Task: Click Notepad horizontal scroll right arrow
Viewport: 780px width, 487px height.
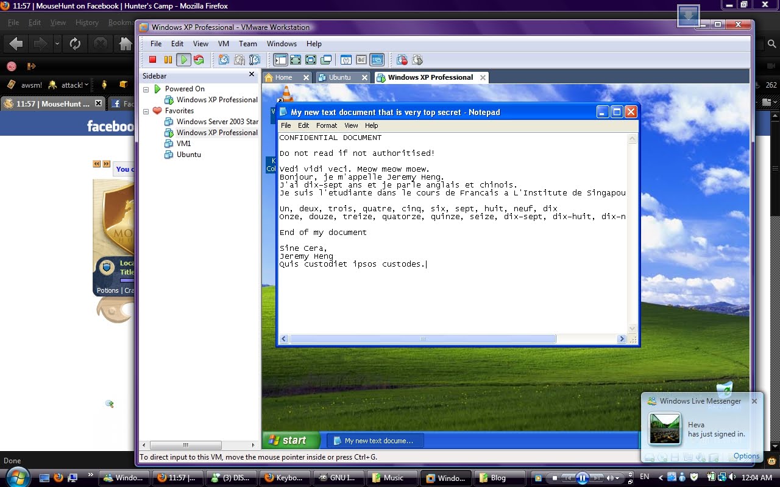Action: pyautogui.click(x=622, y=339)
